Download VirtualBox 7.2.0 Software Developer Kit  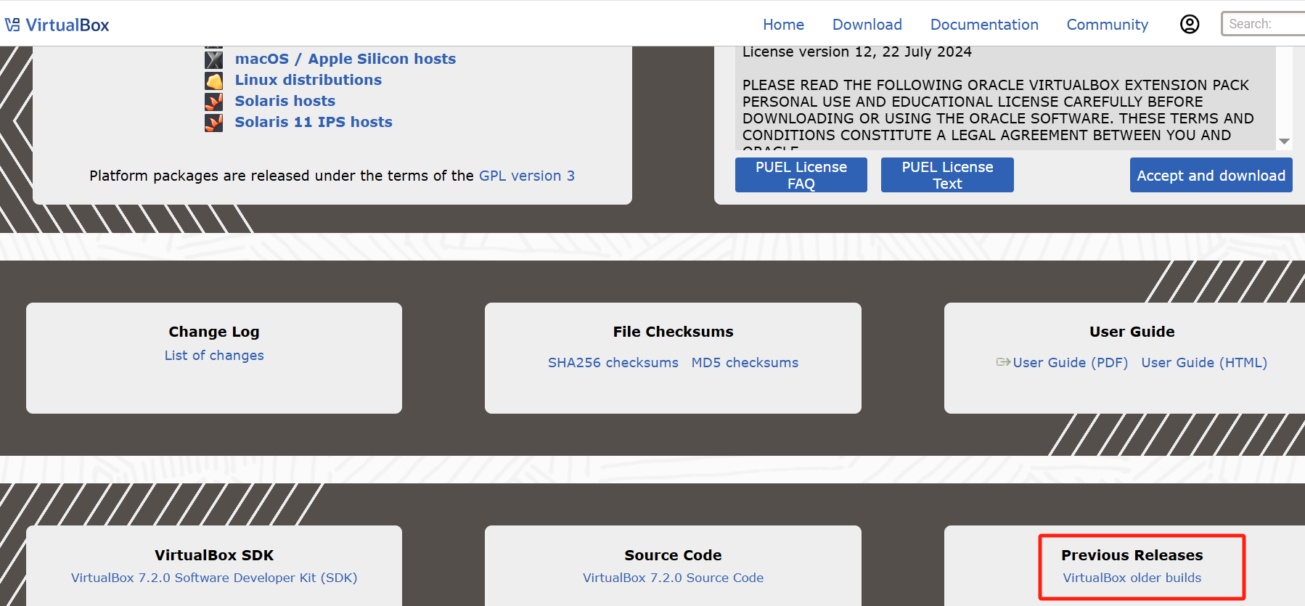point(214,578)
